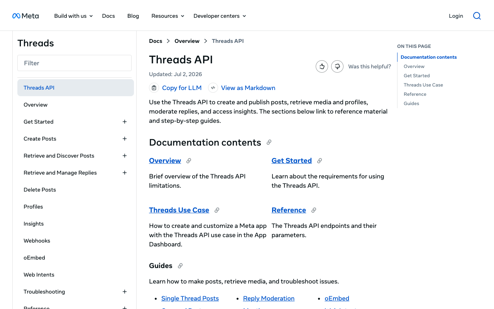Open the Resources dropdown menu

[x=168, y=16]
